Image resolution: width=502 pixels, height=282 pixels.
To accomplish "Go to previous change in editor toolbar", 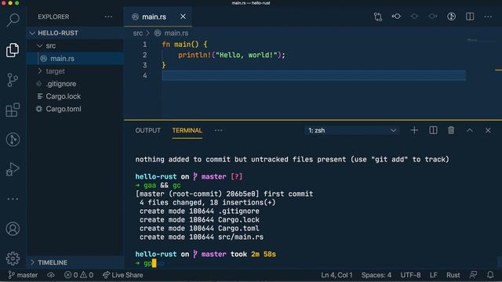I will pos(396,16).
